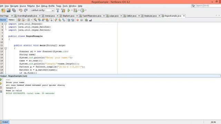Click the Save All icon
The width and height of the screenshot is (221, 124).
pyautogui.click(x=14, y=10)
